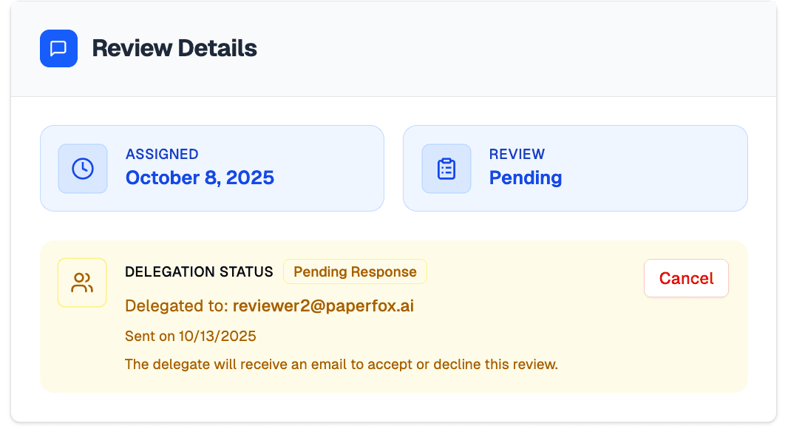Click the Pending Response status badge
The width and height of the screenshot is (788, 432).
point(355,271)
